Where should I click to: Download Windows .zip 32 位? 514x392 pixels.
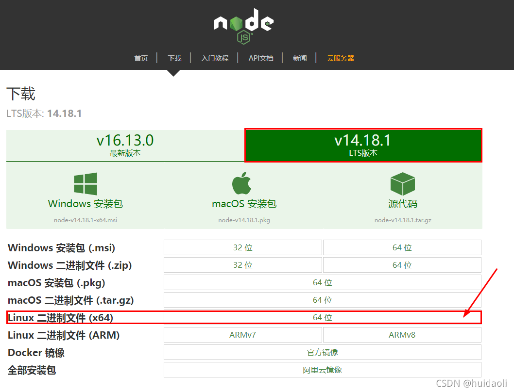[x=243, y=265]
